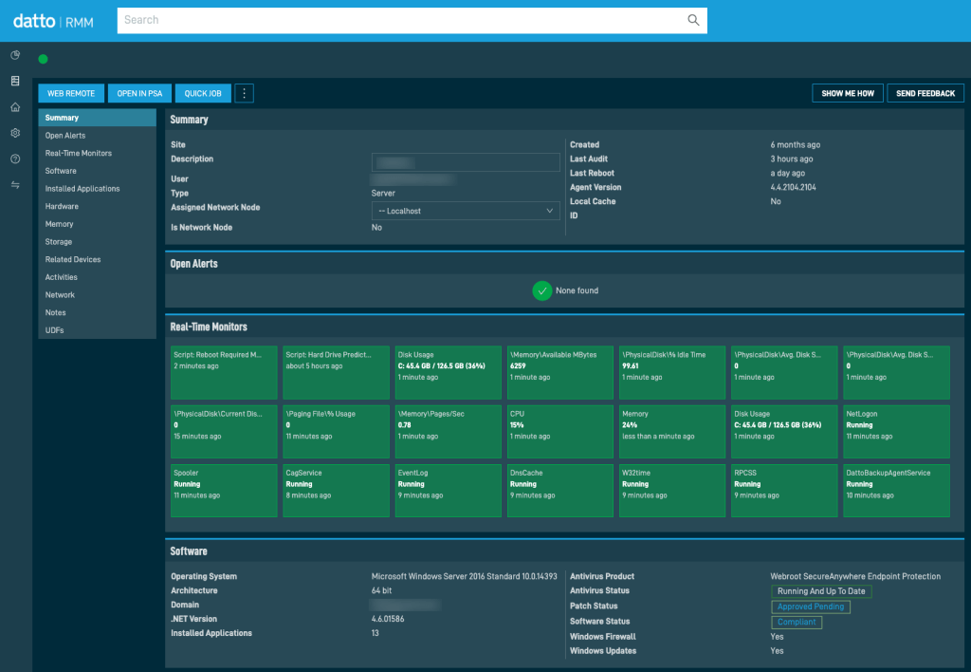This screenshot has height=672, width=971.
Task: Open the DattoBackupAgentService monitor tile
Action: coord(896,491)
